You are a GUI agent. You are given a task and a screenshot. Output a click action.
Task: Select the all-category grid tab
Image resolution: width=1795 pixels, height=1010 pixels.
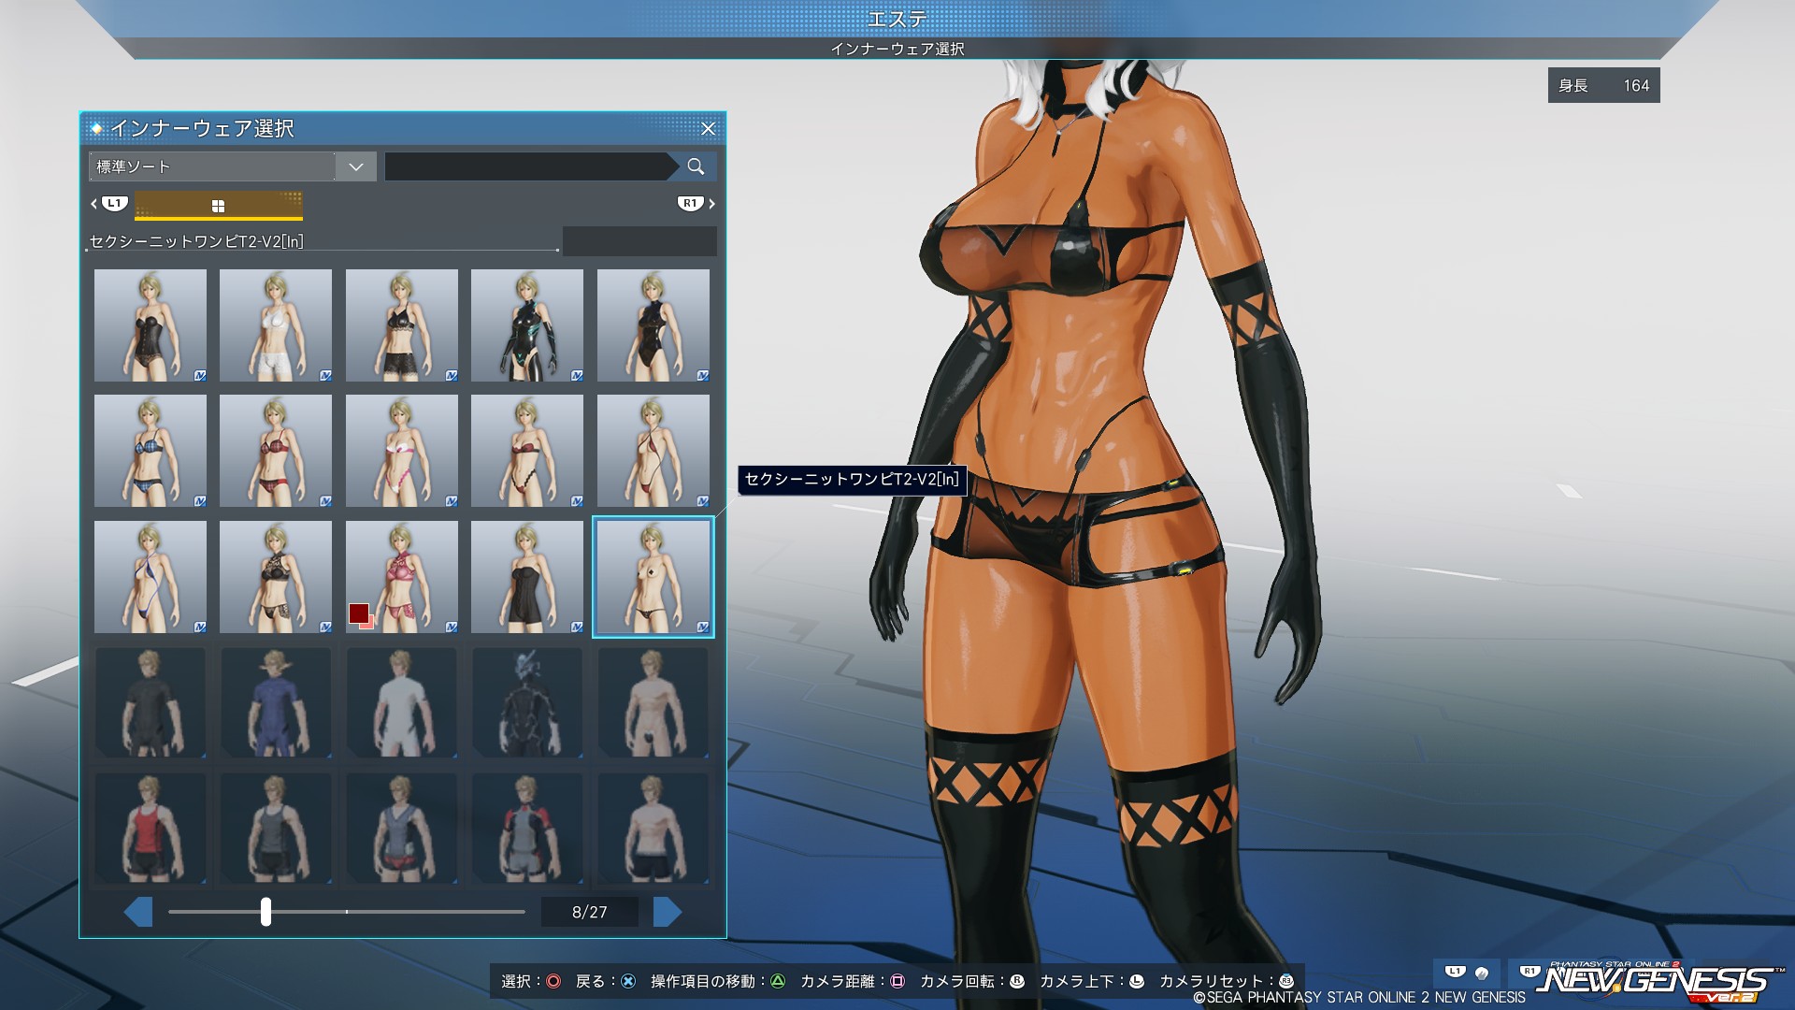[x=218, y=205]
